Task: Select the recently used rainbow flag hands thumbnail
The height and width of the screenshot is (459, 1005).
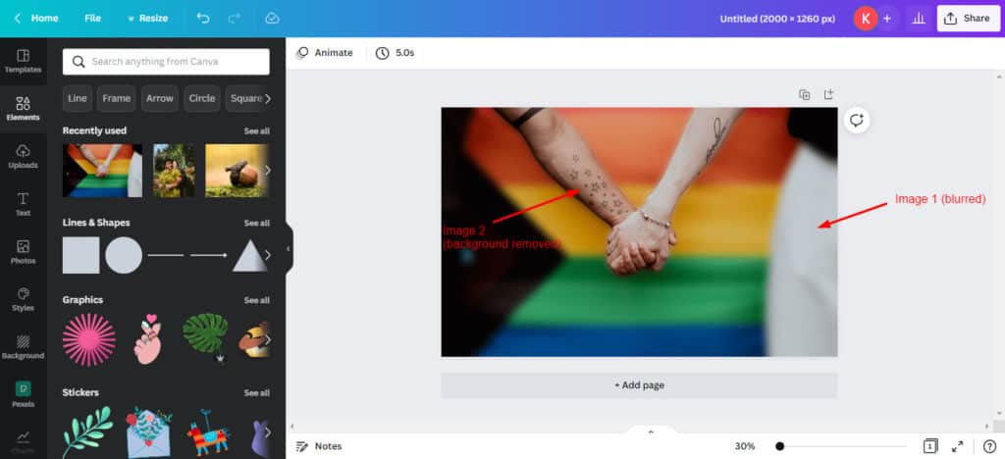Action: [102, 171]
